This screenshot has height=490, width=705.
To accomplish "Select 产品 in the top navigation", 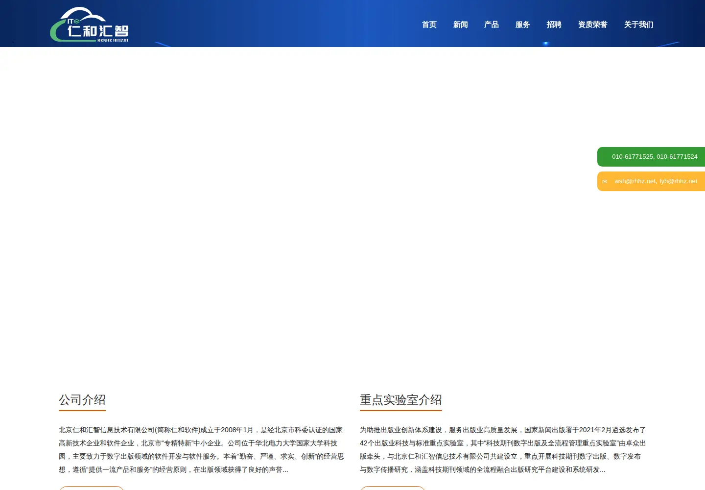I will point(492,24).
